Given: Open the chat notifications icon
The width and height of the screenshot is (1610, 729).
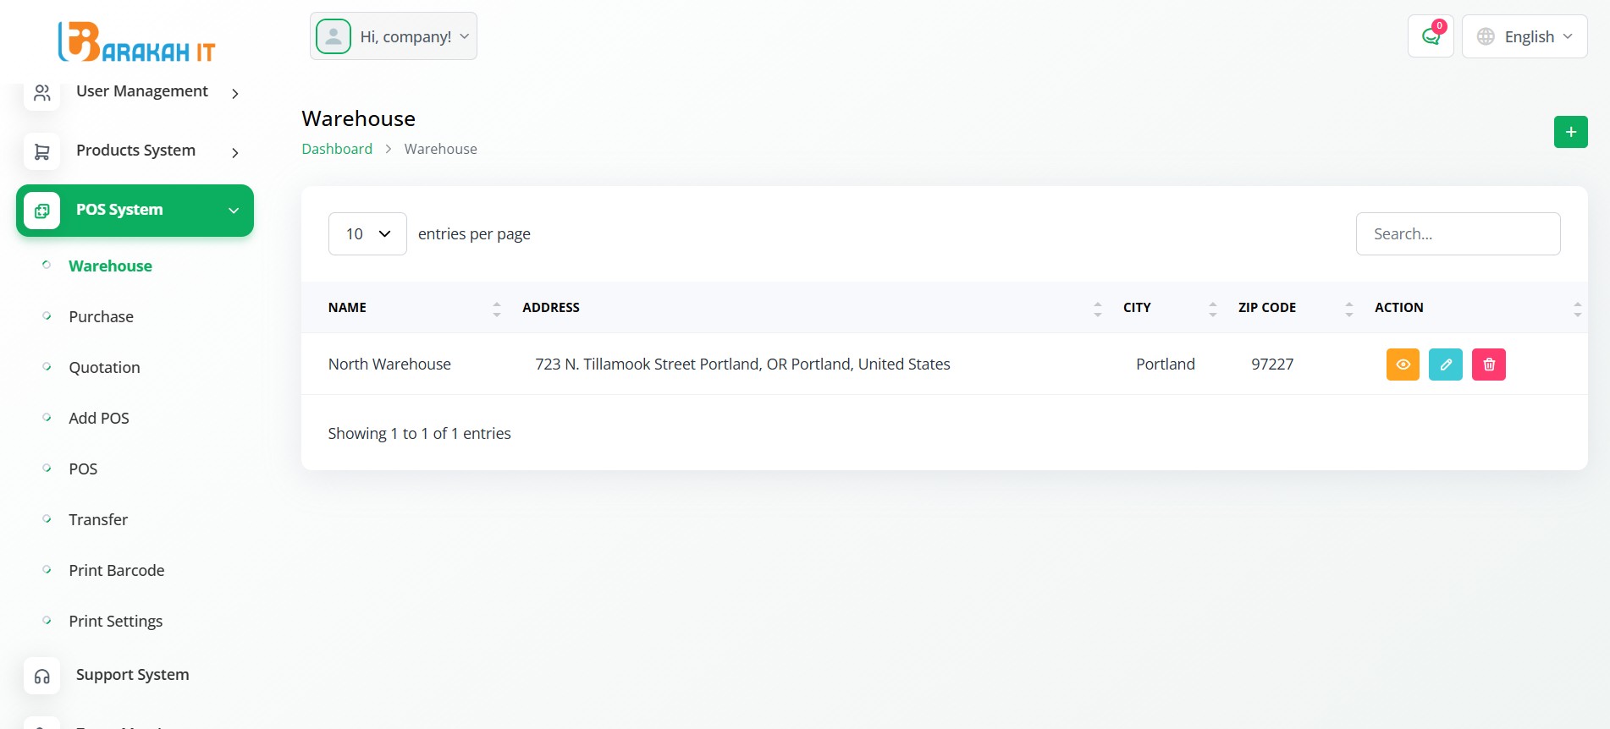Looking at the screenshot, I should click(1431, 36).
